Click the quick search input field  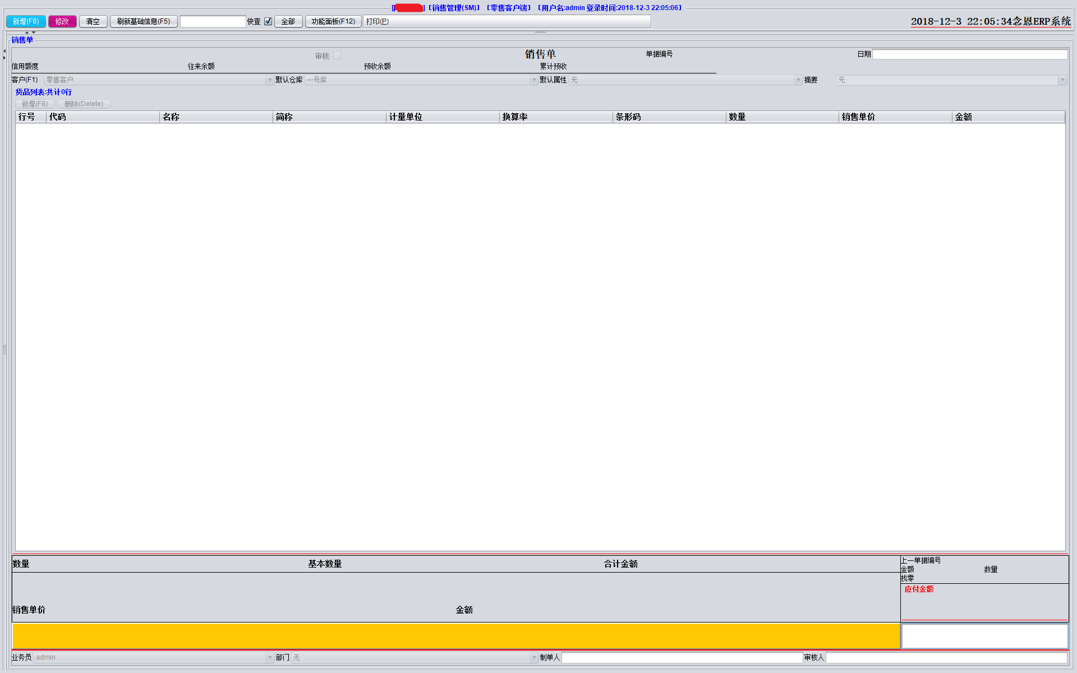[x=213, y=21]
